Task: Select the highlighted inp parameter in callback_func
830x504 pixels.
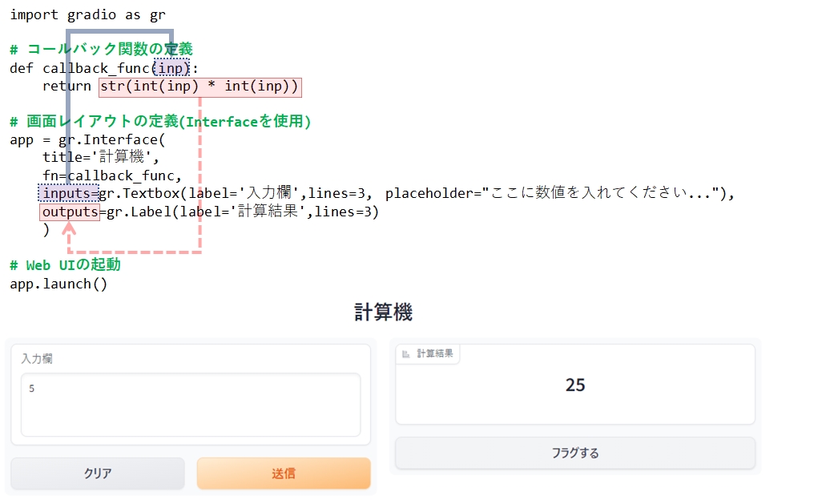Action: click(171, 68)
